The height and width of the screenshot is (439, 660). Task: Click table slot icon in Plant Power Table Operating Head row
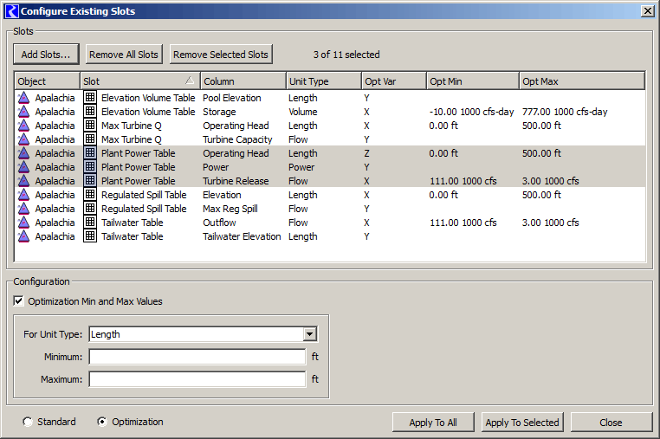tap(90, 152)
